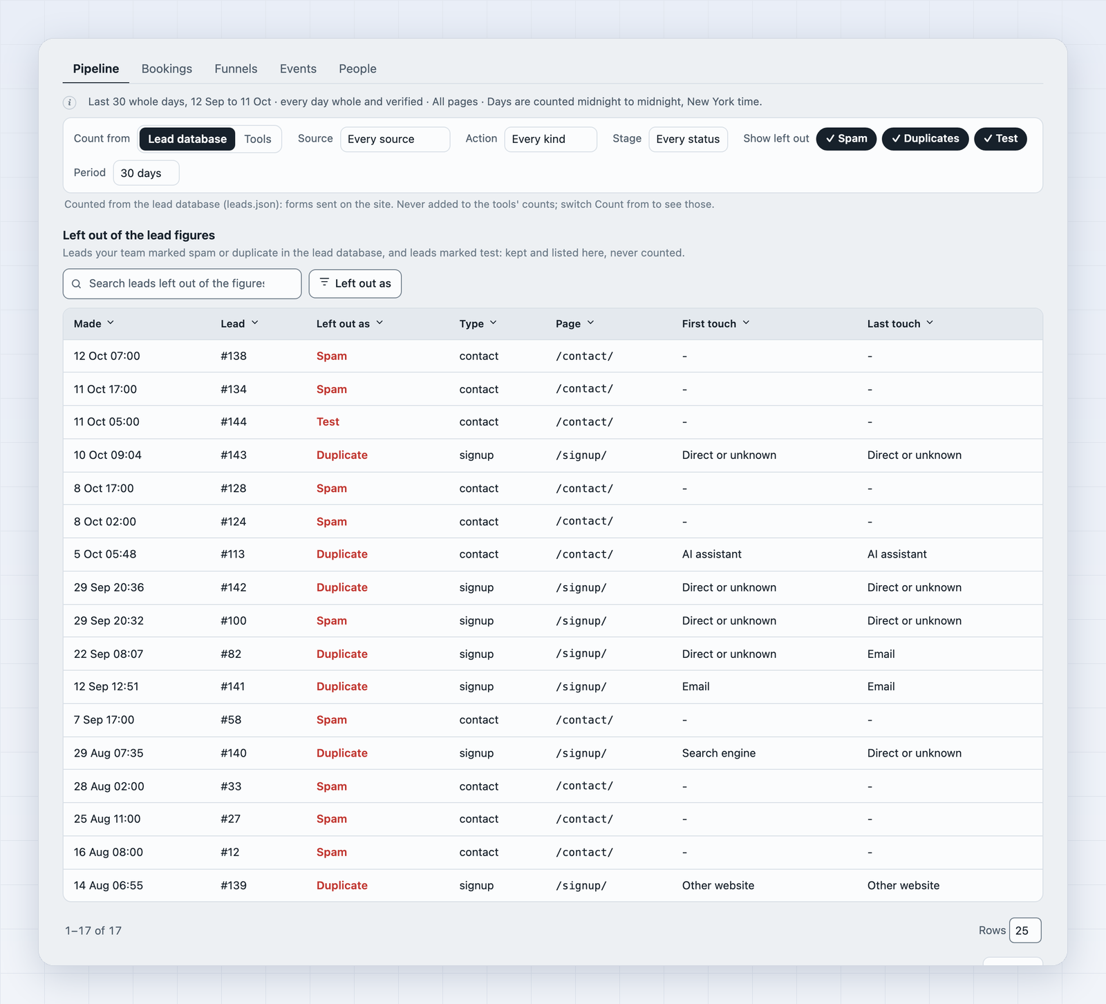Viewport: 1106px width, 1004px height.
Task: Toggle the Spam left-out filter chip
Action: (x=846, y=139)
